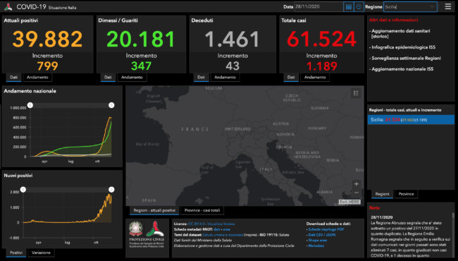This screenshot has width=458, height=261.
Task: Grab left handle of Andamento nazionale range slider
Action: click(x=30, y=105)
